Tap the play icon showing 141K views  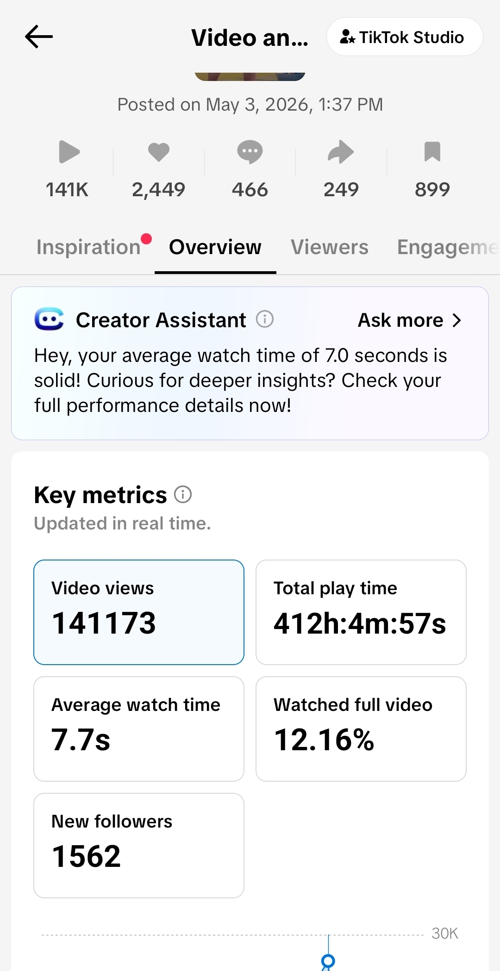point(69,152)
